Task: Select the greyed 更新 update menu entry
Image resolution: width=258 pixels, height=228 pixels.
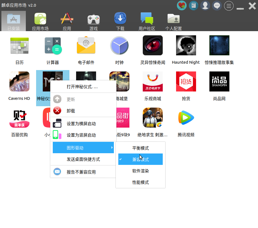Action: 83,99
